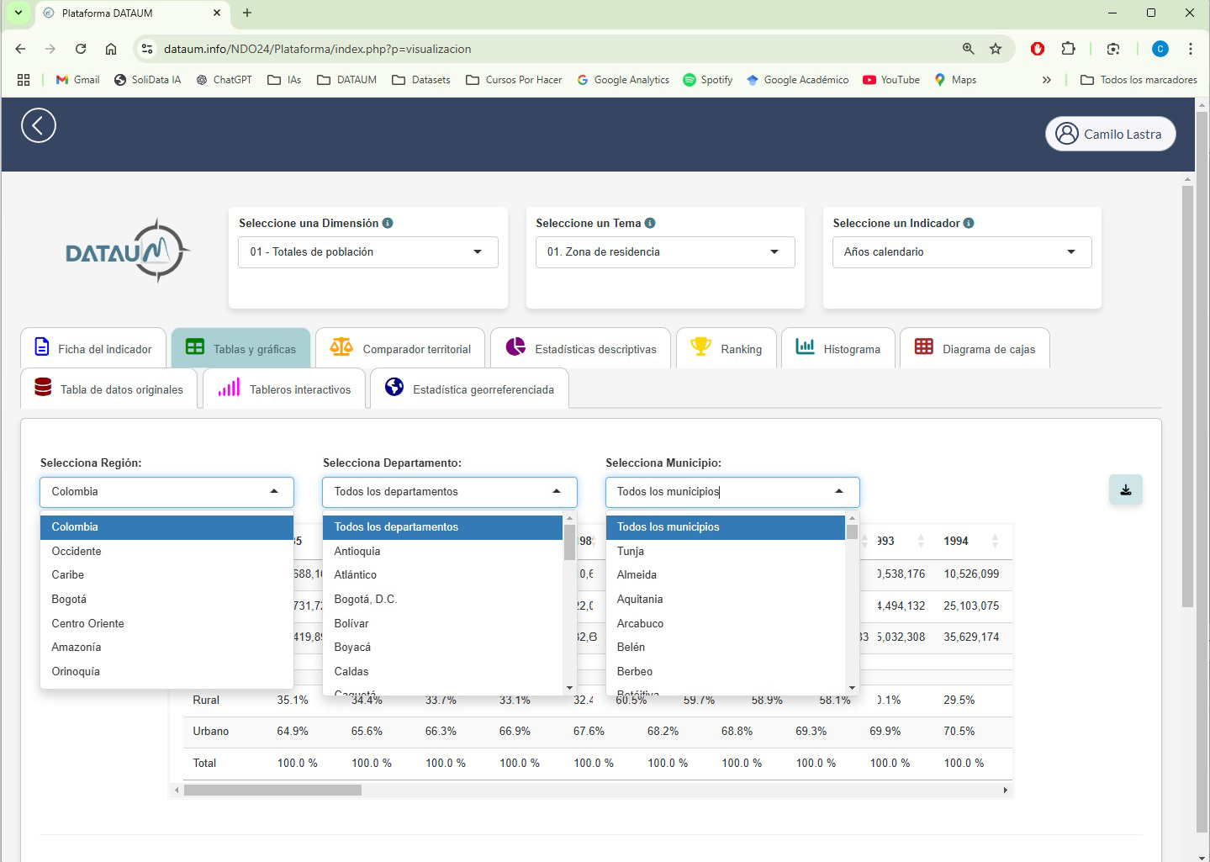Click the circular back arrow icon

(x=39, y=125)
